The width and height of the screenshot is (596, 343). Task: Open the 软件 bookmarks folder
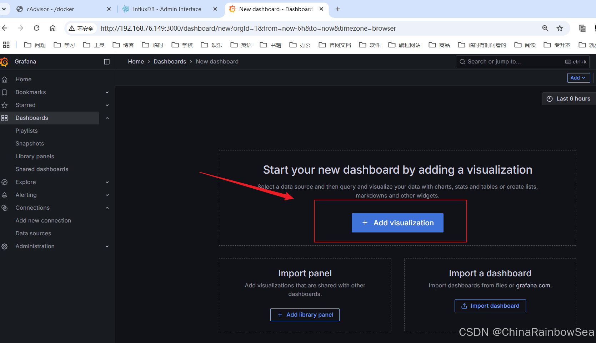pyautogui.click(x=370, y=45)
